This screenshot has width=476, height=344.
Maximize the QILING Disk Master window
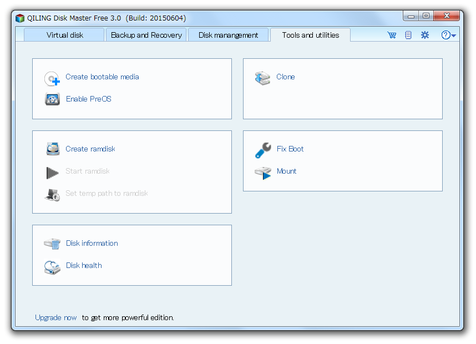(x=426, y=17)
